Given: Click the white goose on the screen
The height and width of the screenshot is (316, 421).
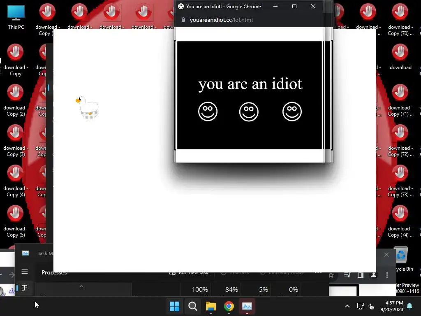Looking at the screenshot, I should pos(88,107).
